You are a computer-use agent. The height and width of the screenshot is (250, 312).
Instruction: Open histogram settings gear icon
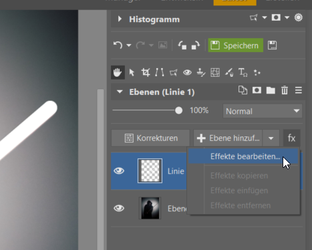pyautogui.click(x=299, y=17)
